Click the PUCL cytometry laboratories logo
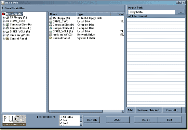The image size is (188, 130). [x=14, y=120]
